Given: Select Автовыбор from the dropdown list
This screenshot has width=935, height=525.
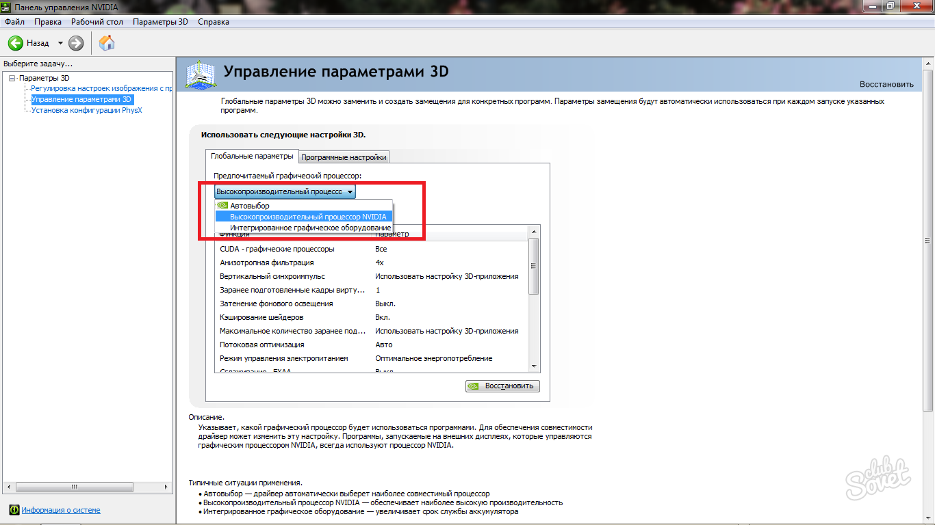Looking at the screenshot, I should (250, 205).
